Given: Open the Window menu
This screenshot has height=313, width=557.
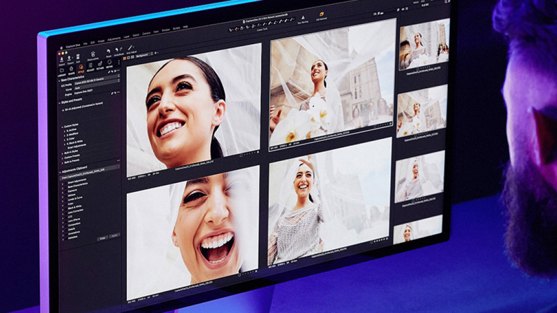Looking at the screenshot, I should tap(166, 31).
